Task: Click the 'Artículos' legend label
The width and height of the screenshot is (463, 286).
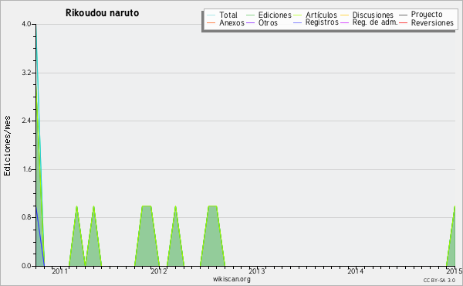Action: [x=321, y=15]
